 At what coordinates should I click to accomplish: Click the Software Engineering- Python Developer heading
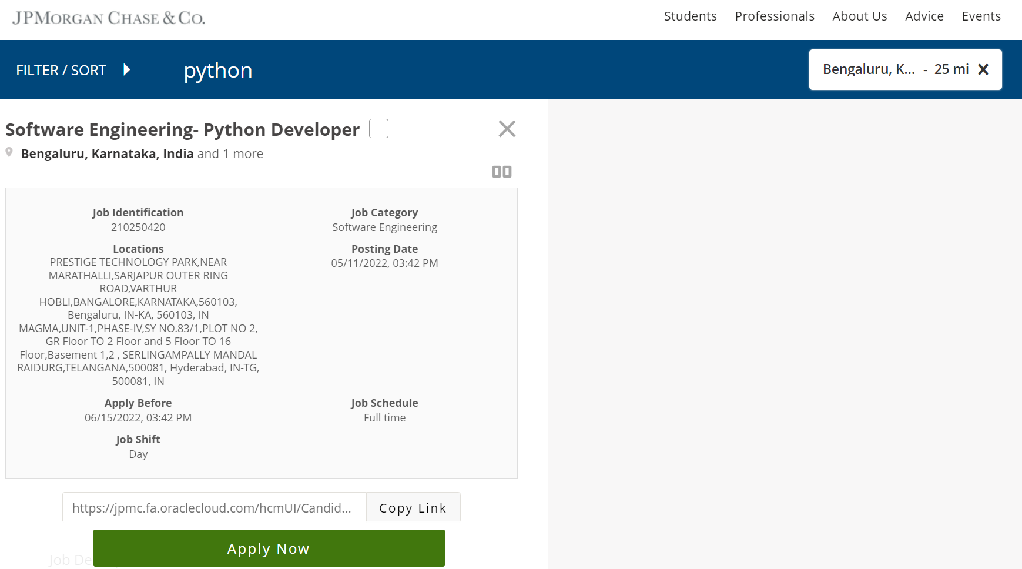182,129
